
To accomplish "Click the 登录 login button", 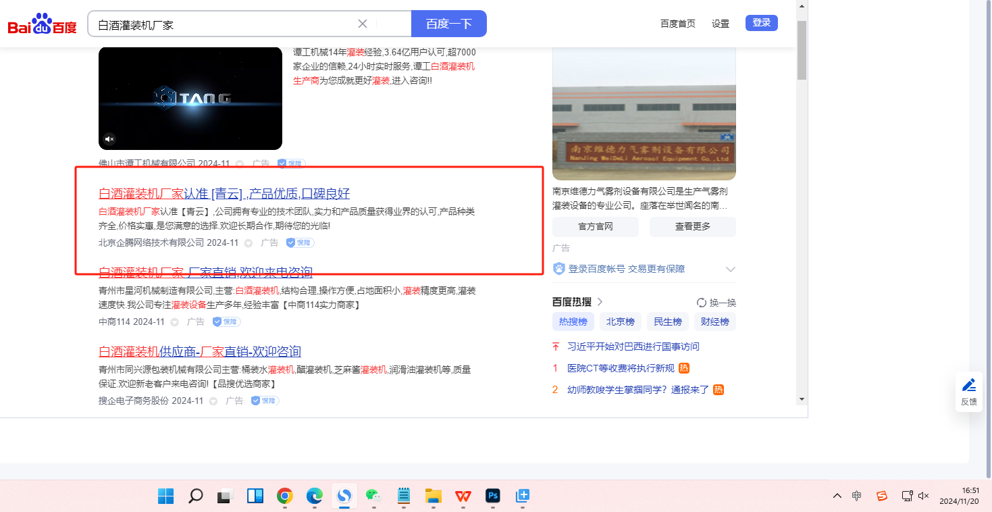I will 761,23.
